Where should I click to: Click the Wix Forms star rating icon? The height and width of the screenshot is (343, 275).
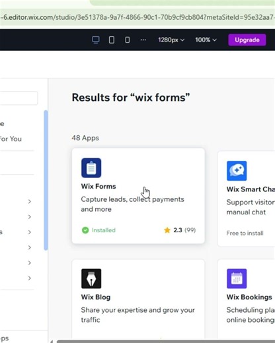click(x=167, y=230)
